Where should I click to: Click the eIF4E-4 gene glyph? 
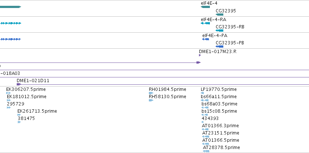click(206, 7)
